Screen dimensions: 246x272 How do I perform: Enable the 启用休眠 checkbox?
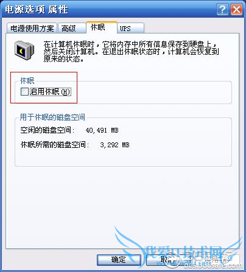[24, 91]
